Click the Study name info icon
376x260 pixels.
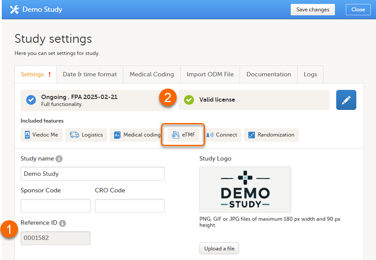pyautogui.click(x=59, y=159)
